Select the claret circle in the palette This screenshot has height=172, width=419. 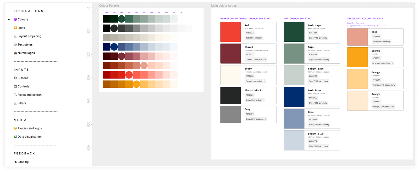tap(122, 56)
